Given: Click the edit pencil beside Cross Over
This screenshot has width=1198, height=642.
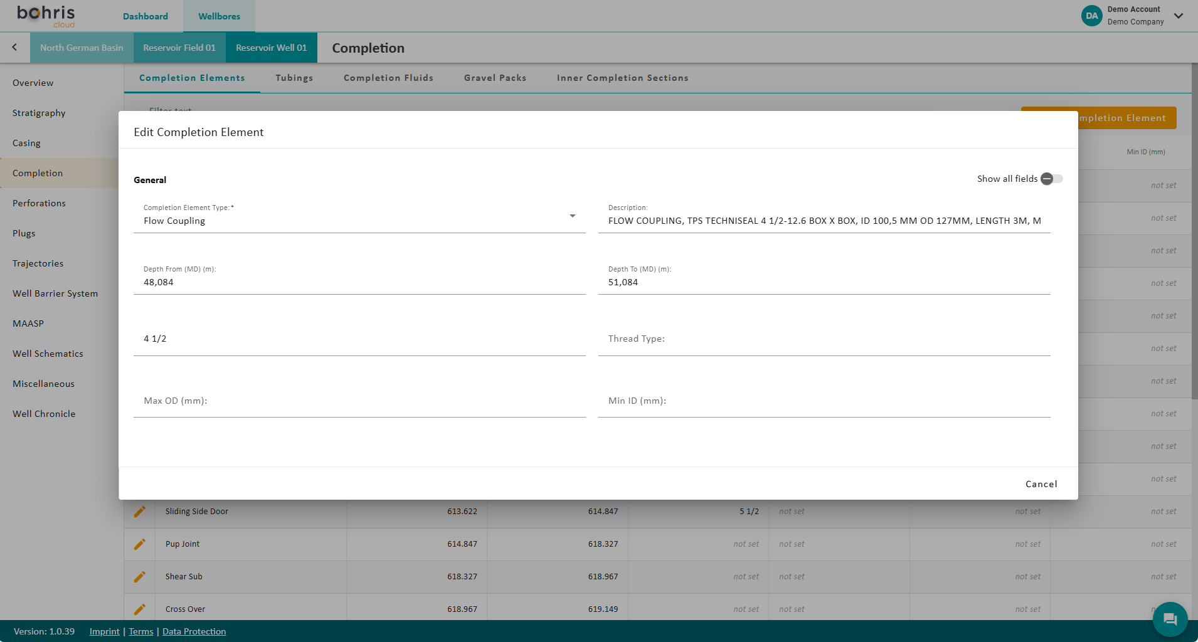Looking at the screenshot, I should pyautogui.click(x=139, y=609).
